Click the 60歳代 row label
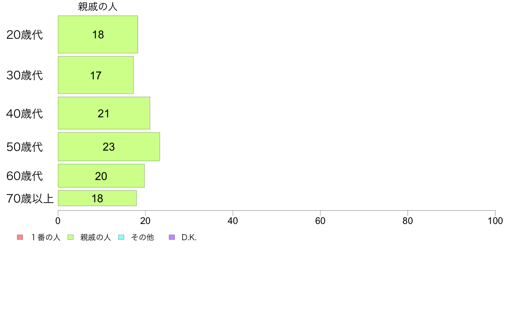The image size is (507, 314). pos(25,176)
